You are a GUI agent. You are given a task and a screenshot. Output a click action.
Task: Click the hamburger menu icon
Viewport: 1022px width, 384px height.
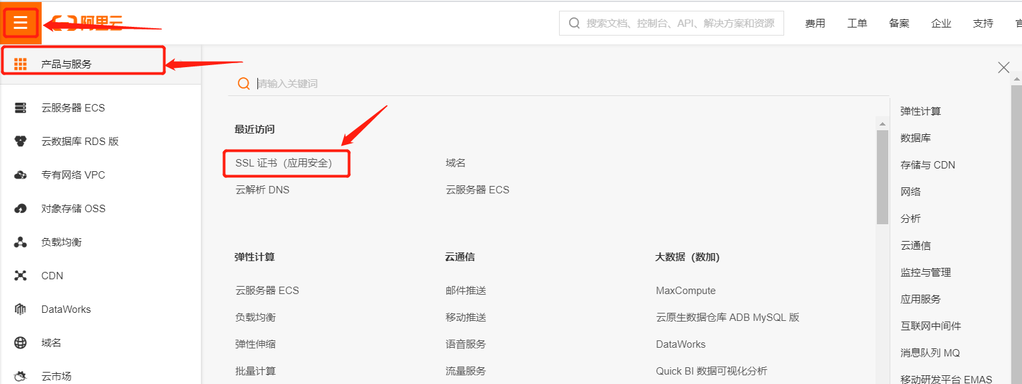[20, 23]
